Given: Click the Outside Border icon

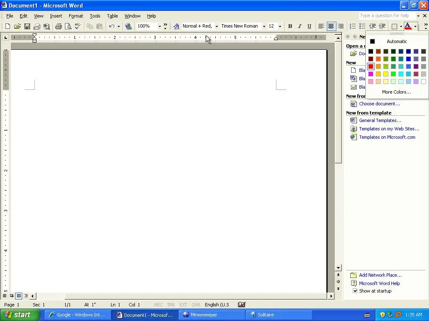Looking at the screenshot, I should click(394, 26).
